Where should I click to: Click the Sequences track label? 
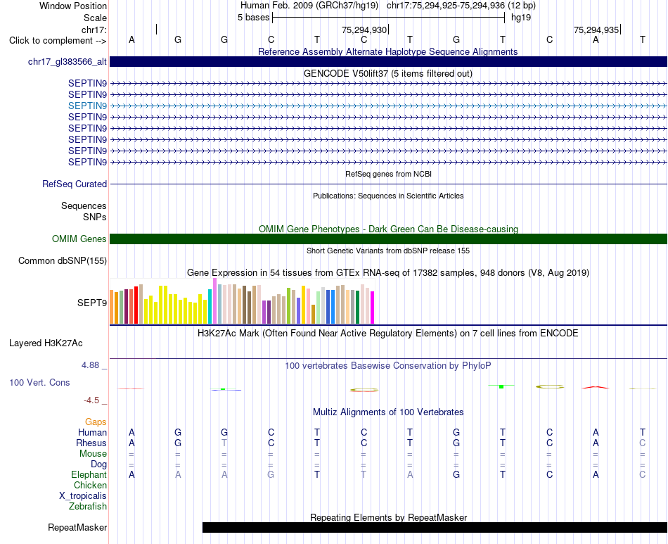tap(84, 206)
